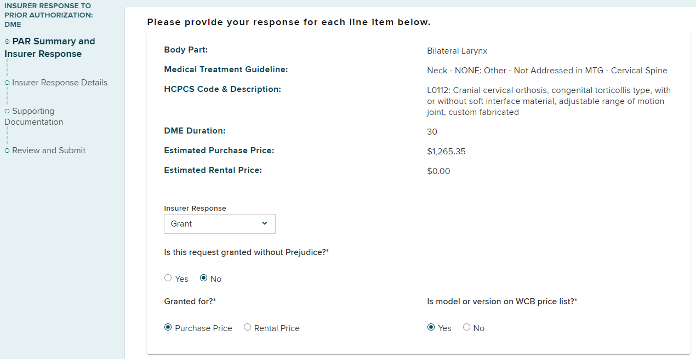This screenshot has height=359, width=696.
Task: Select No for WCB price list question
Action: [x=467, y=327]
